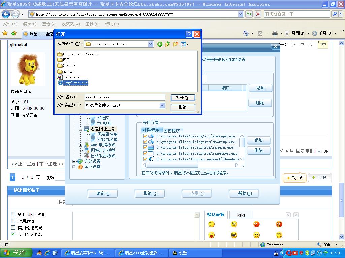Click 取消 button in Open dialog
Viewport: 345px width, 258px height.
(x=183, y=107)
